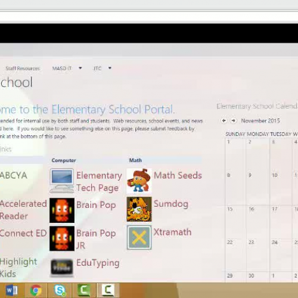Viewport: 298px width, 298px height.
Task: Open the Xtramath text link
Action: pyautogui.click(x=172, y=232)
